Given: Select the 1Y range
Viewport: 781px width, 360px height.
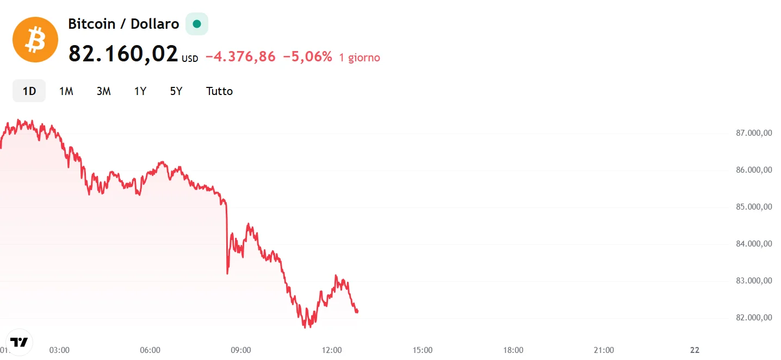Looking at the screenshot, I should (140, 91).
